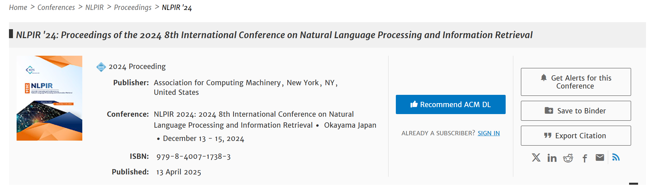Open the NLPIR 2024 cover thumbnail
Image resolution: width=648 pixels, height=193 pixels.
(x=49, y=98)
